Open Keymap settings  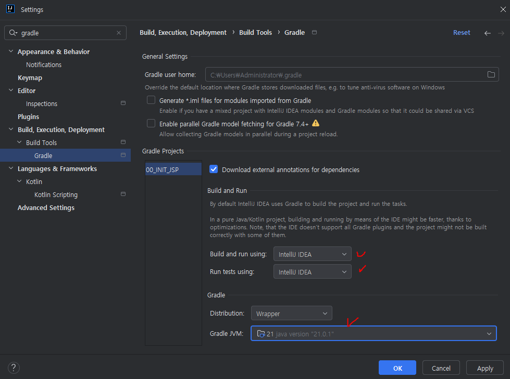point(30,78)
